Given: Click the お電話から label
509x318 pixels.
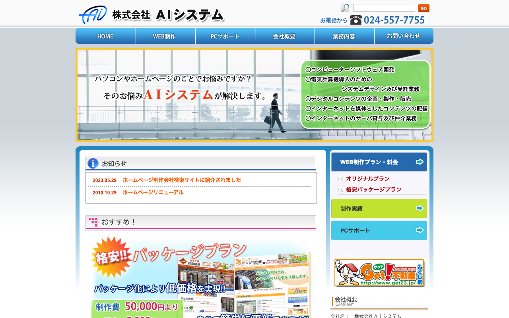Looking at the screenshot, I should [x=334, y=20].
